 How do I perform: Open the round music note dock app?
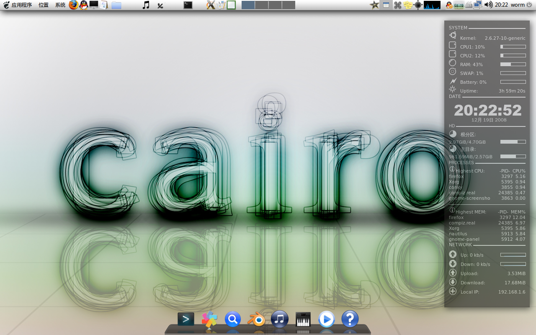[280, 319]
